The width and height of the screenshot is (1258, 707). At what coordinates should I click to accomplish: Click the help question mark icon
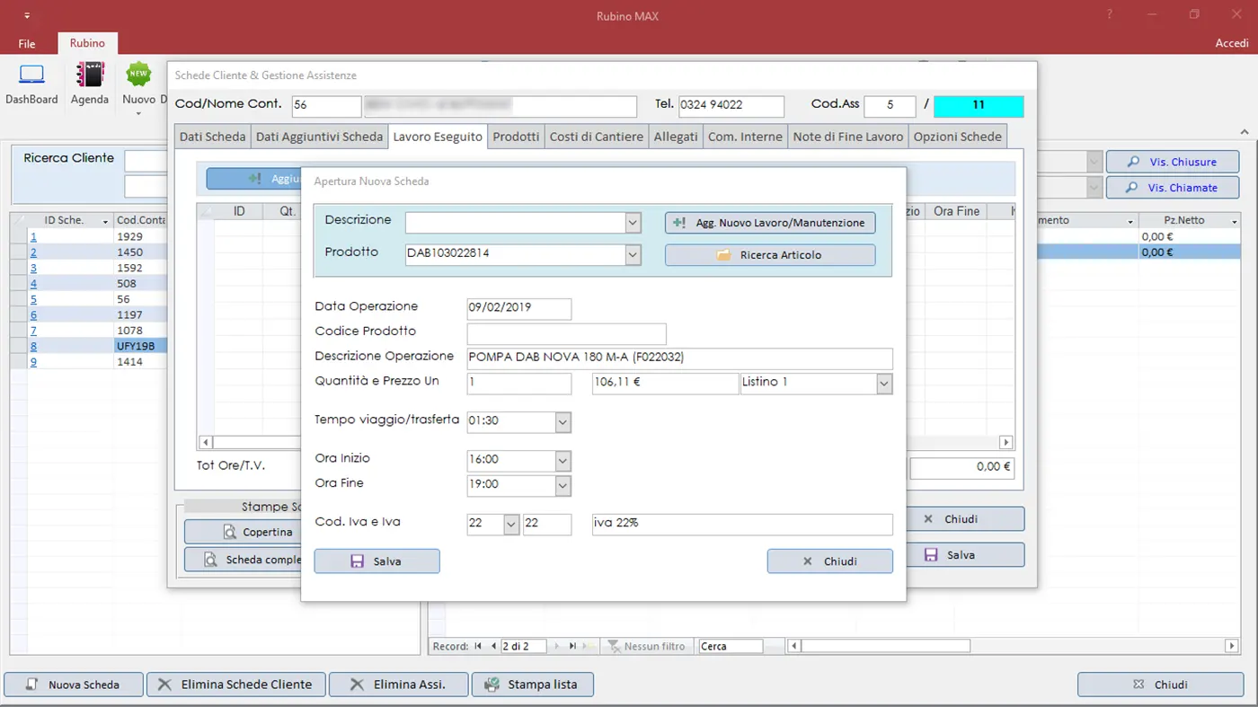(x=1112, y=15)
